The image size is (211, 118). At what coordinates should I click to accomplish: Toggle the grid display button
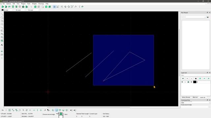[54, 7]
